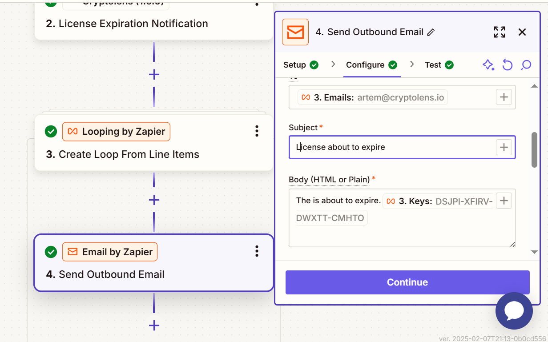Screen dimensions: 548x342
Task: Open three-dot menu on Email by Zapier step
Action: (x=257, y=251)
